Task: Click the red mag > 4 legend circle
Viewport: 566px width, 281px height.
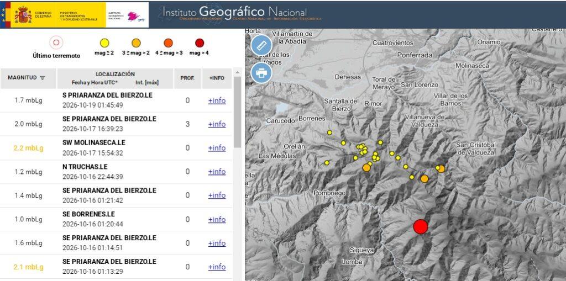Action: click(x=200, y=43)
